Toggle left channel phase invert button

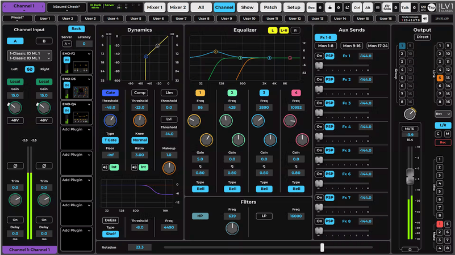pos(15,166)
